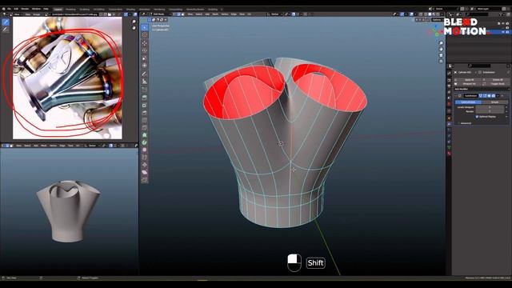Switch to the Shading workspace tab
Screen dimensions: 512x288
coord(130,9)
